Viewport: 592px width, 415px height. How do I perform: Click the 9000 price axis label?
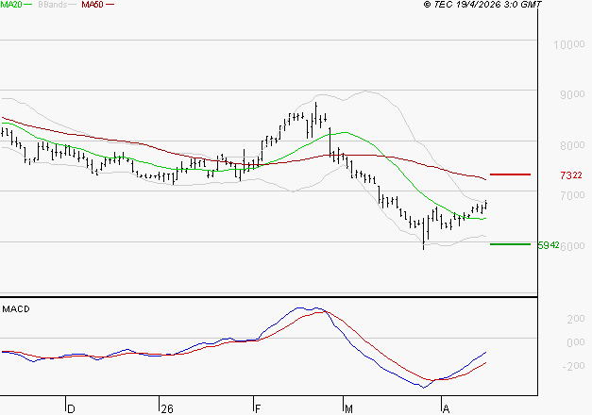tap(572, 94)
